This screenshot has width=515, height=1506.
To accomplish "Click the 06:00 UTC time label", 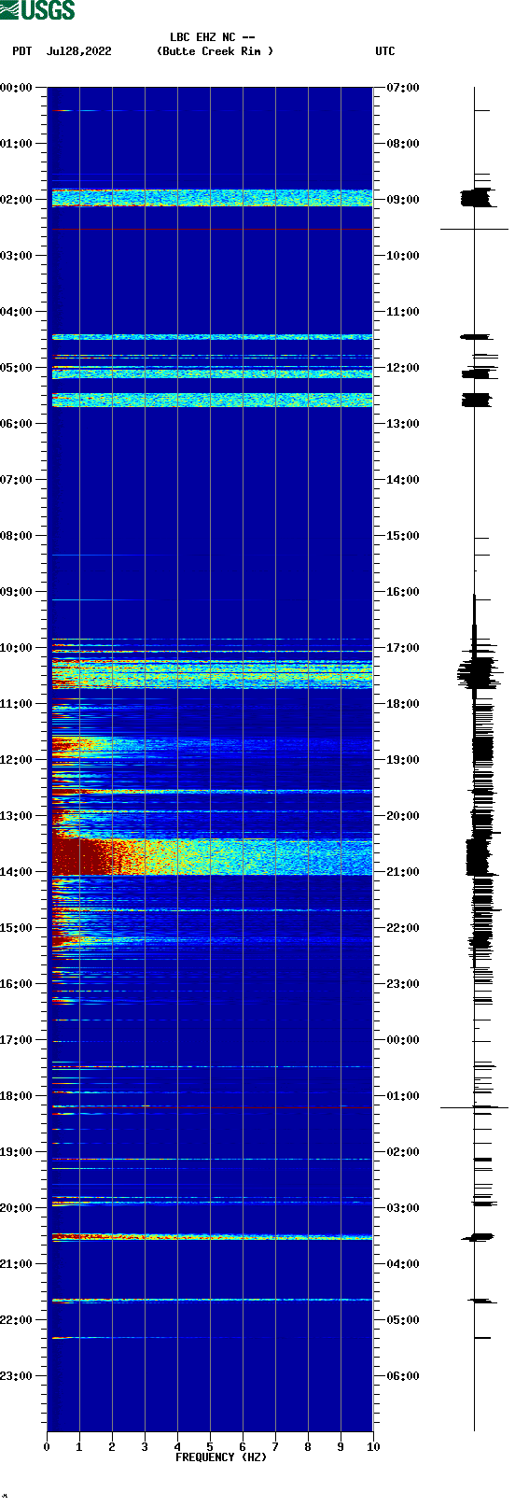I will click(x=402, y=1376).
